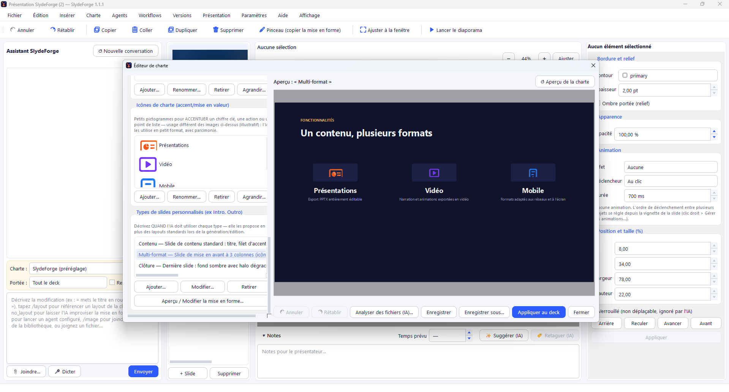
Task: Click Suggérer (IA) notes button
Action: tap(504, 335)
